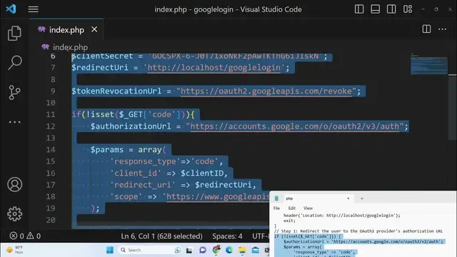The width and height of the screenshot is (457, 257).
Task: Toggle the secondary side bar layout icon
Action: click(x=391, y=9)
